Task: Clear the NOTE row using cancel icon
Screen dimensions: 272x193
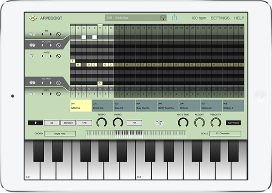Action: pos(58,56)
